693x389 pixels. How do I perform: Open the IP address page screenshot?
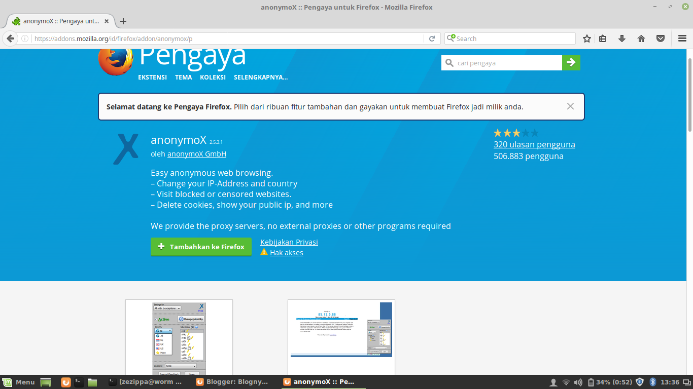pos(341,337)
